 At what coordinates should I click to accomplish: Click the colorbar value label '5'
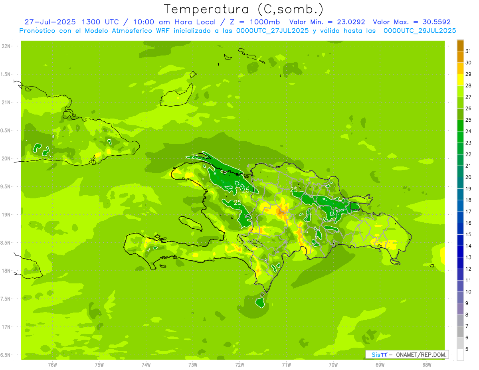467,349
